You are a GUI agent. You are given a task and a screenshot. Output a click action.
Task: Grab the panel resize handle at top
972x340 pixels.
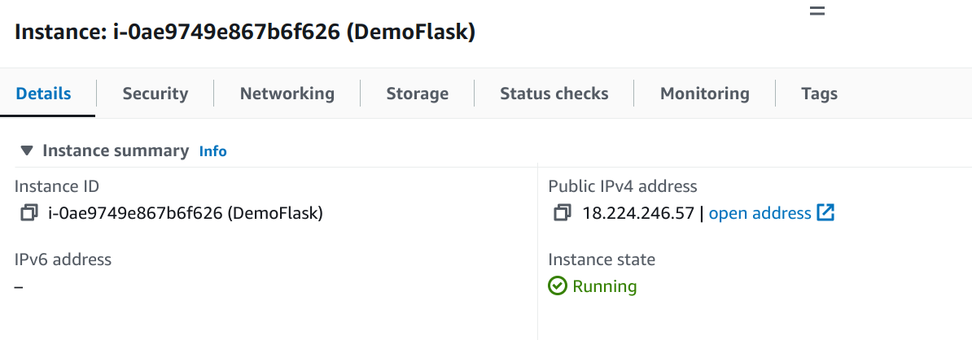[x=817, y=11]
